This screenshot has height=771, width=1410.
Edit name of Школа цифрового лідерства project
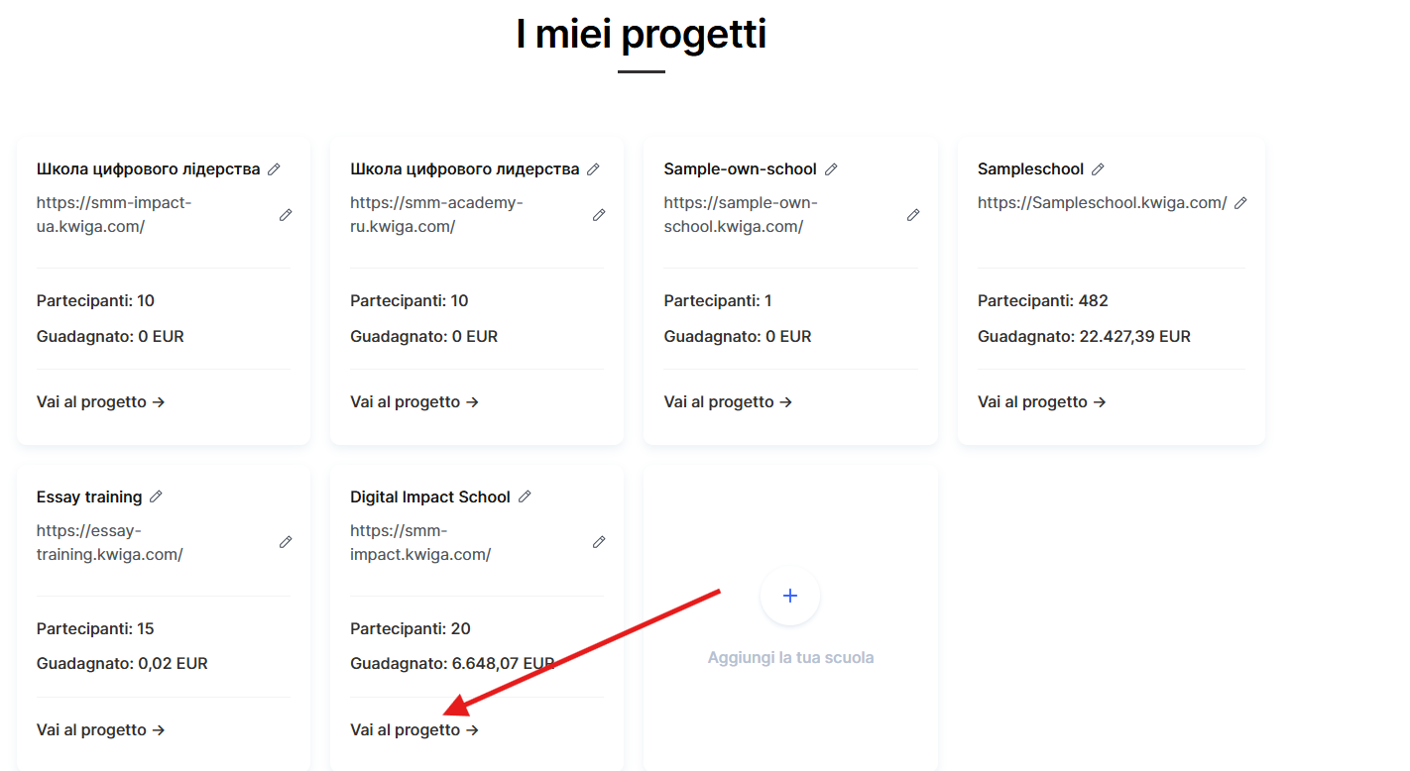click(274, 169)
